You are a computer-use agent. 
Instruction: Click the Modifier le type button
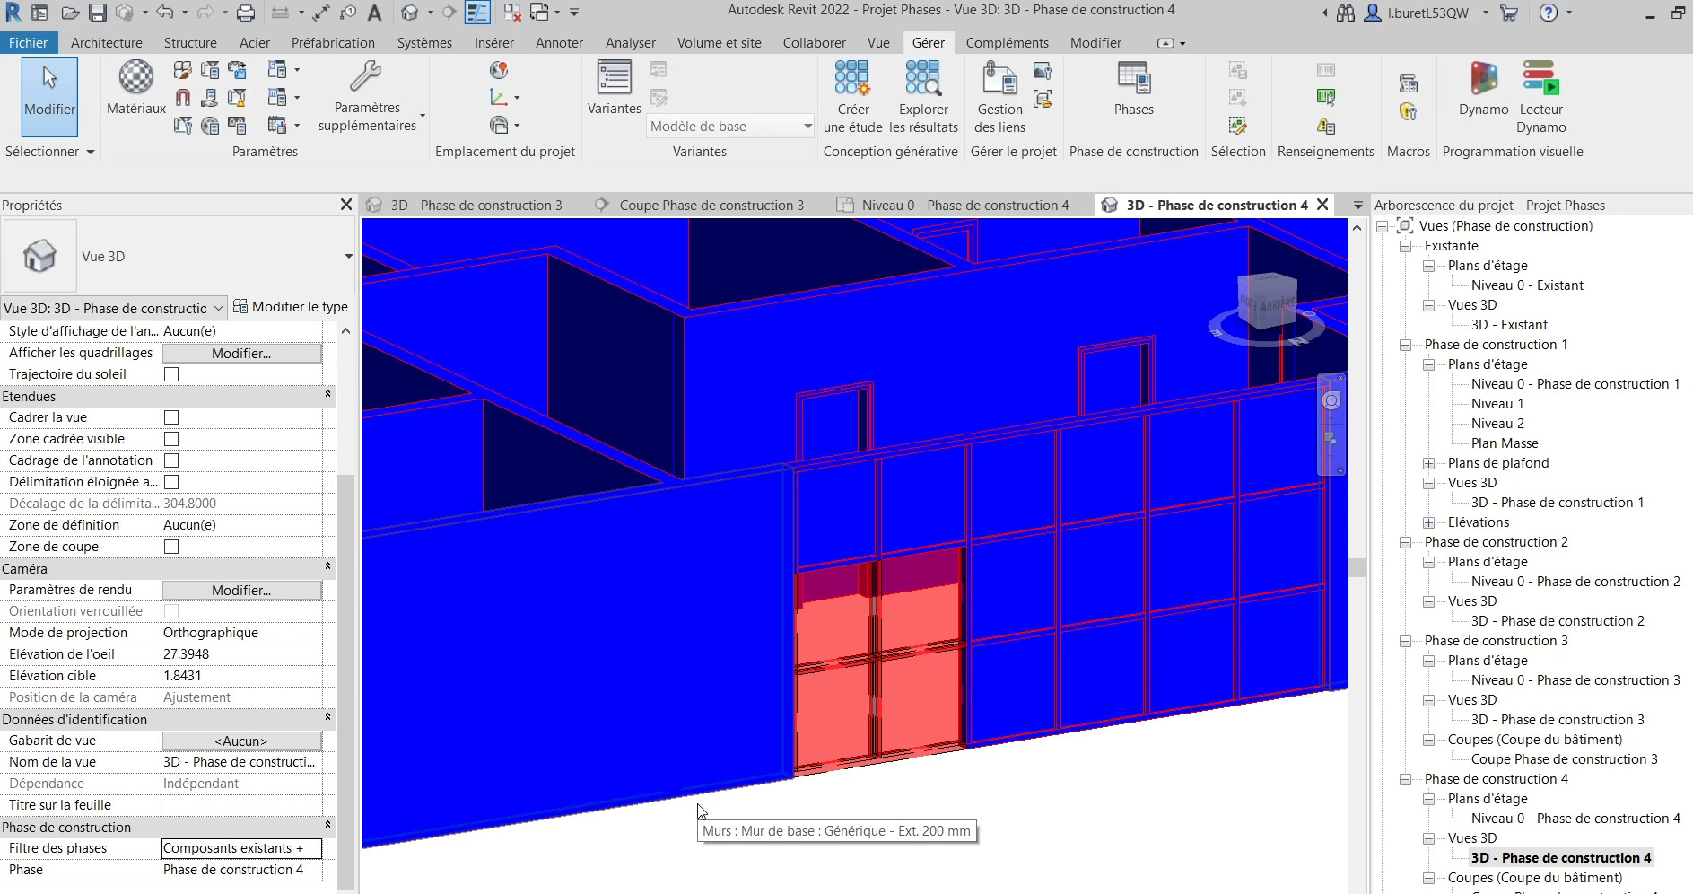pyautogui.click(x=291, y=307)
